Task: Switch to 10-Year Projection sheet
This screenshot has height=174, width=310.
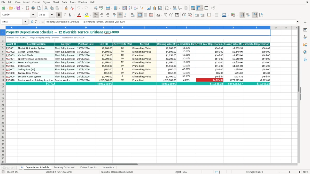Action: [x=88, y=167]
